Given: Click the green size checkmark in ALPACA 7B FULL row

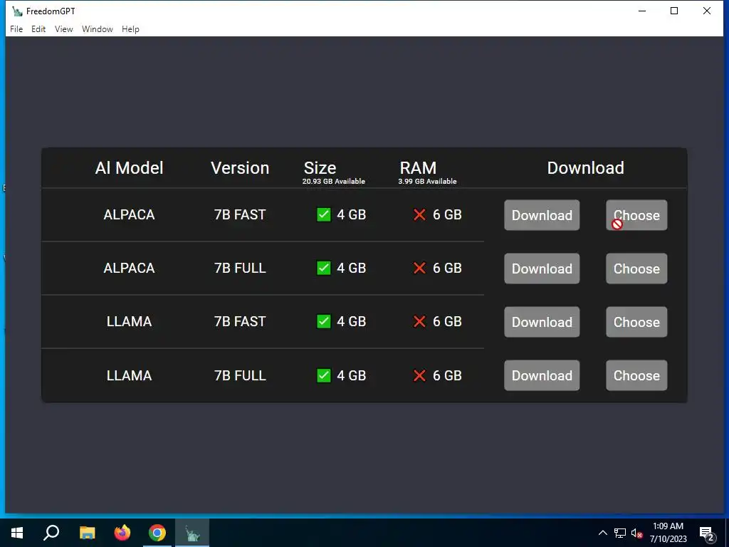Looking at the screenshot, I should pyautogui.click(x=324, y=268).
